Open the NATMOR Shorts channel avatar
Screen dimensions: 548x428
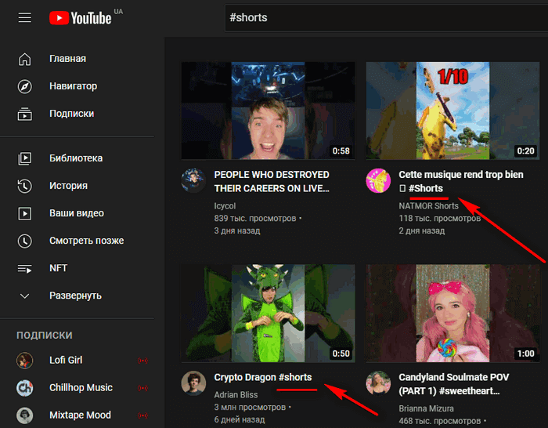point(378,181)
